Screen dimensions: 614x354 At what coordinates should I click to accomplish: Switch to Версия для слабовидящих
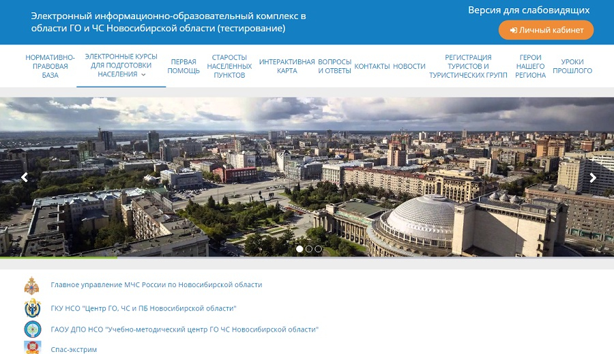[x=529, y=10]
